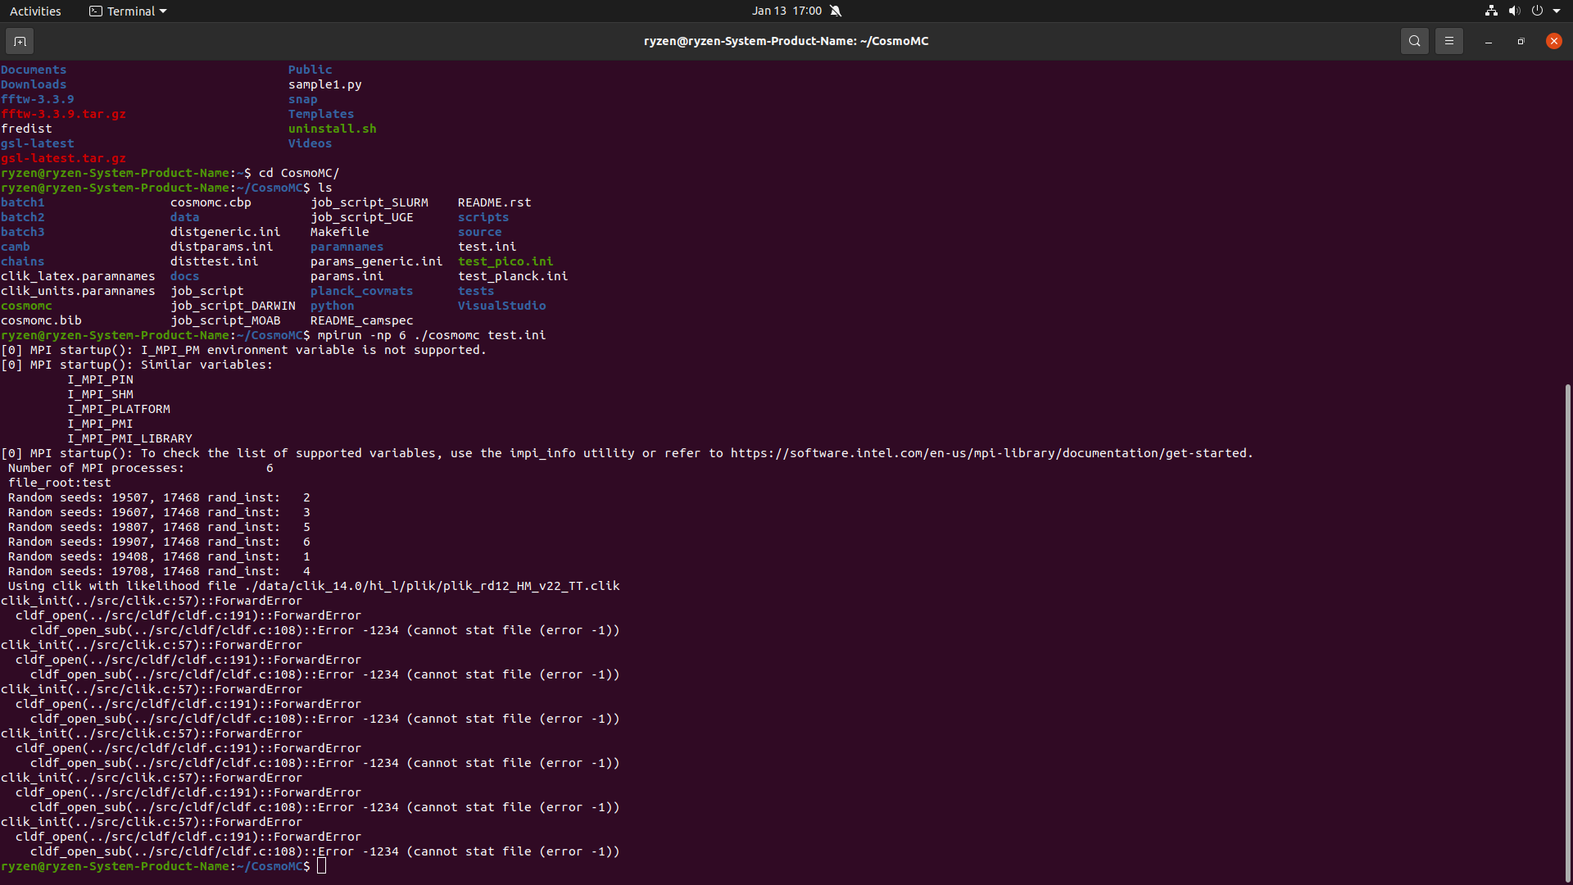
Task: Click 'Number of MPI processes' line
Action: point(141,468)
